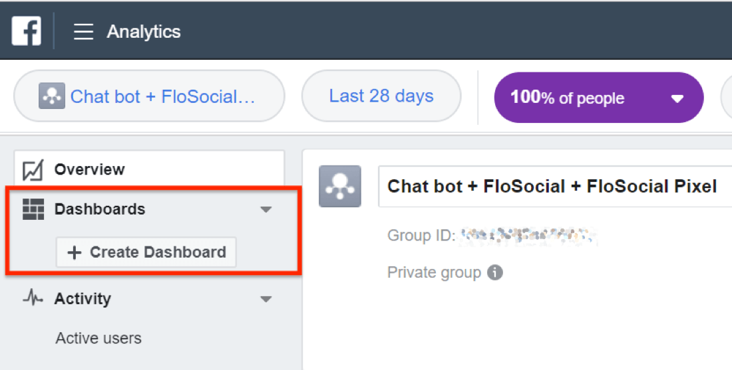The height and width of the screenshot is (370, 732).
Task: Collapse the Activity section arrow
Action: (266, 299)
